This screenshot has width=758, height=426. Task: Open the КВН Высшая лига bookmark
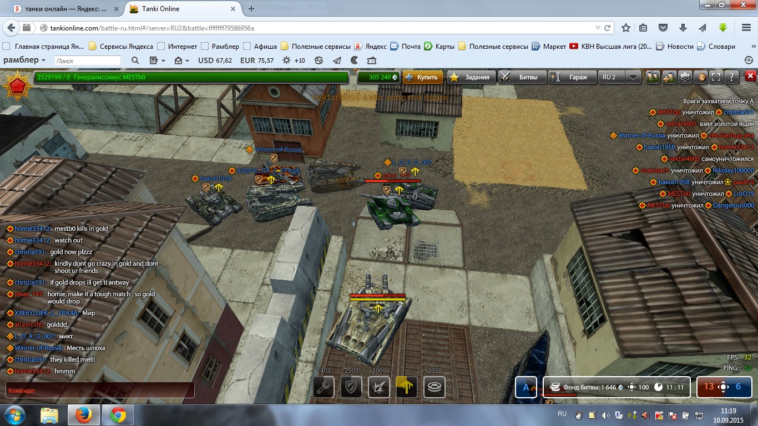click(610, 47)
